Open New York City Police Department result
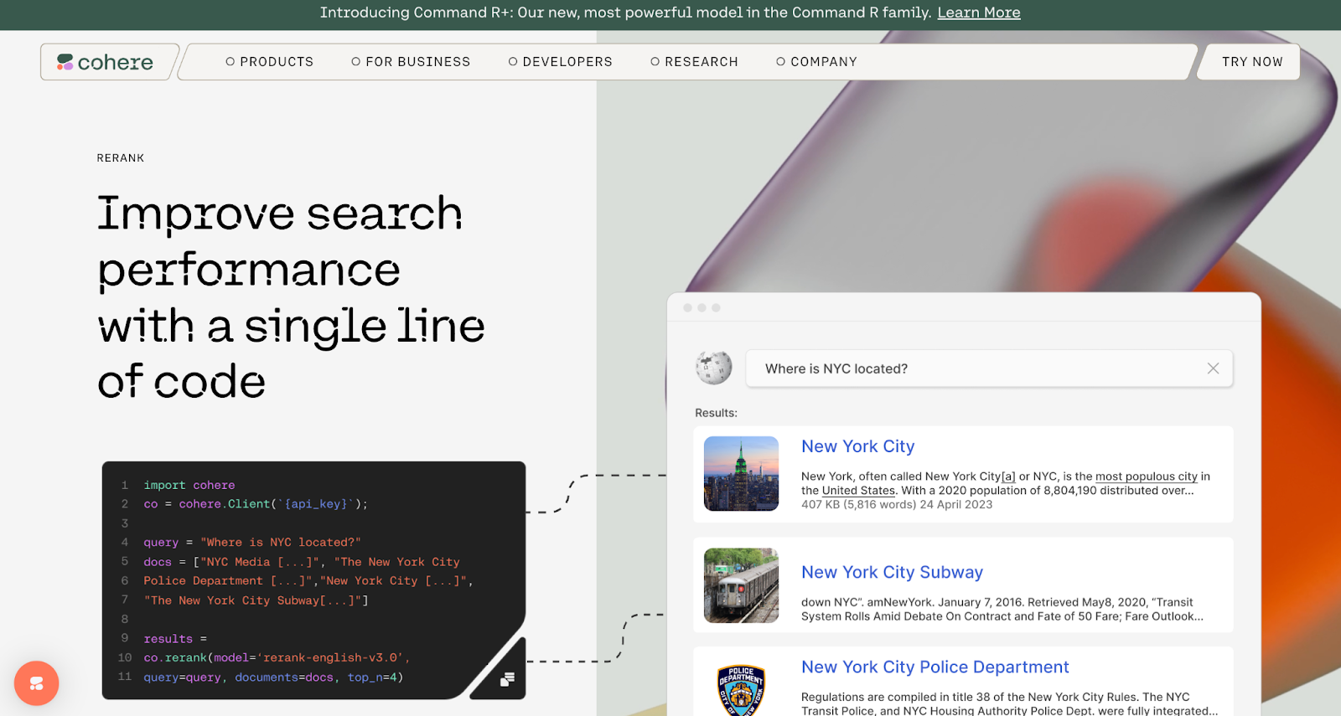1341x716 pixels. pos(935,667)
